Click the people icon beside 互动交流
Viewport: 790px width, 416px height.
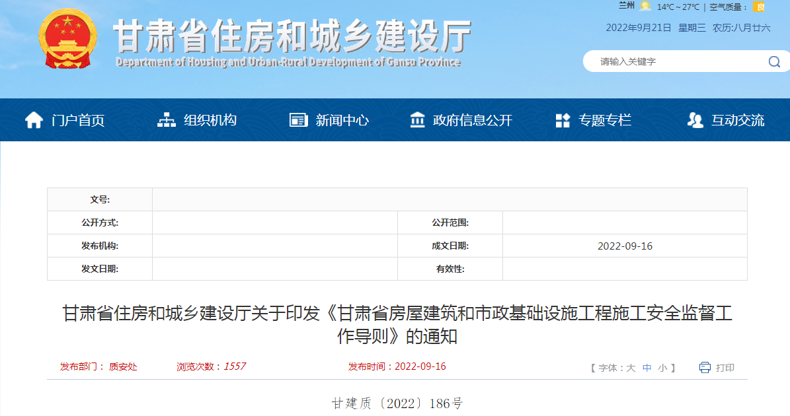(x=695, y=120)
